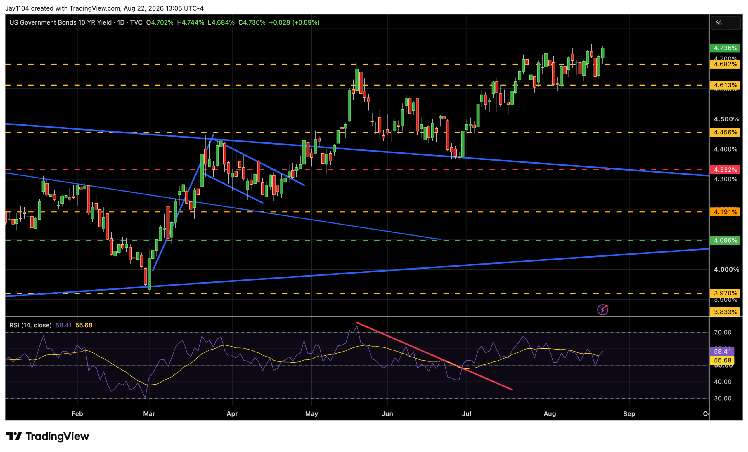Click the 3.833% price level label

pos(725,312)
